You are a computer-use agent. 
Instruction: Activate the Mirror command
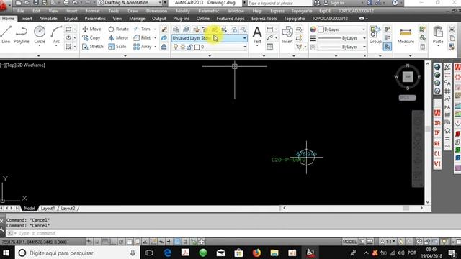click(118, 37)
